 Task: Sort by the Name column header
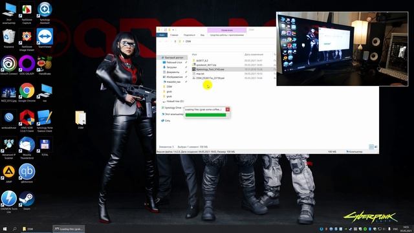(195, 54)
